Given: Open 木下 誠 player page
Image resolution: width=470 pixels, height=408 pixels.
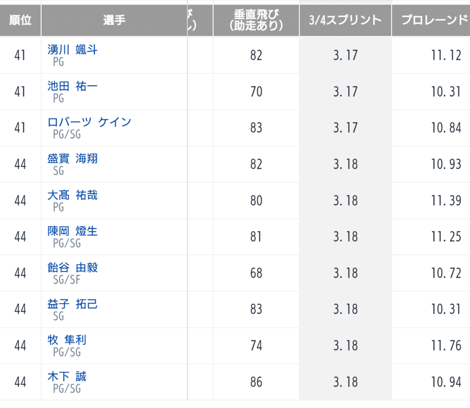Looking at the screenshot, I should pyautogui.click(x=67, y=376).
